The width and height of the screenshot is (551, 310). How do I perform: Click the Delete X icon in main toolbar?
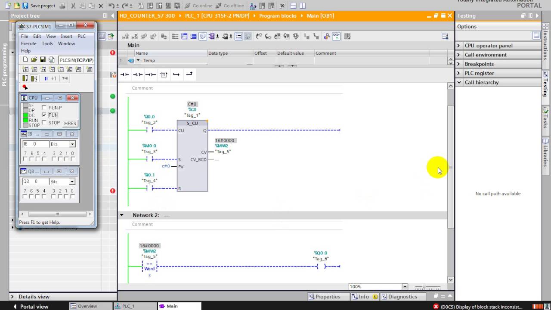pos(101,6)
